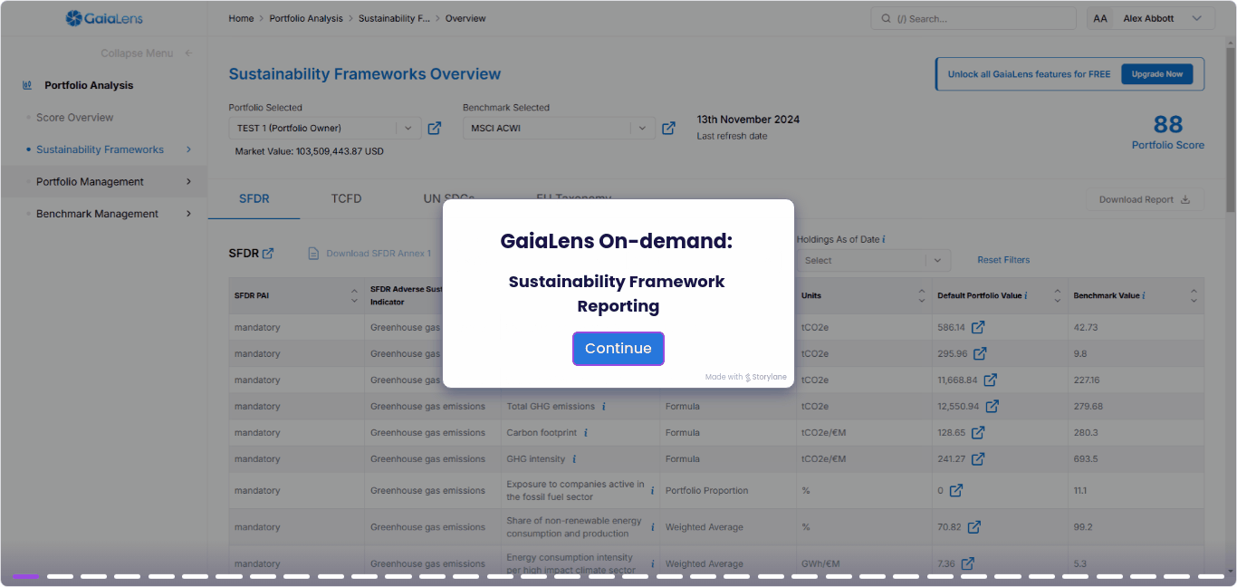Open external link beside value 586.14

pos(978,327)
